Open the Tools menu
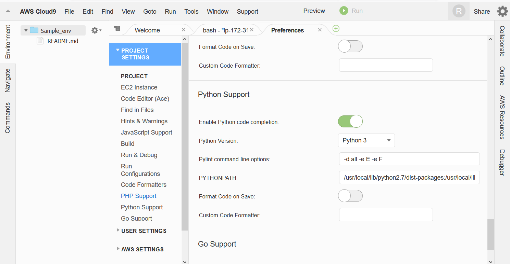This screenshot has height=264, width=510. [x=191, y=11]
